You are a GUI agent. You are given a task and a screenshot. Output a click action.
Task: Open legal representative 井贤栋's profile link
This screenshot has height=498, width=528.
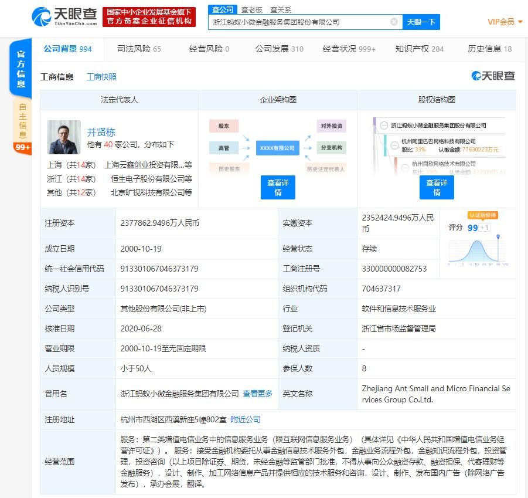[101, 132]
